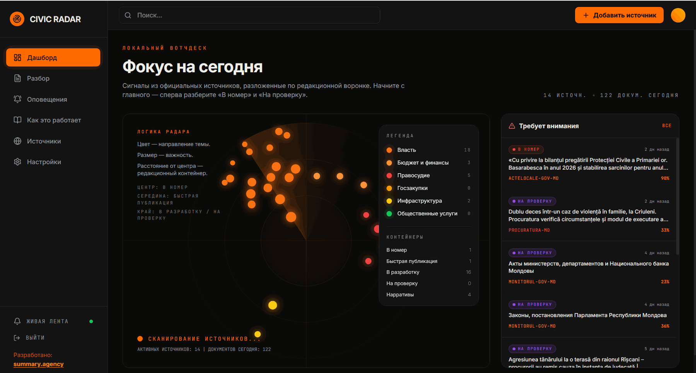Click the 33% score value
This screenshot has width=696, height=373.
click(x=665, y=230)
